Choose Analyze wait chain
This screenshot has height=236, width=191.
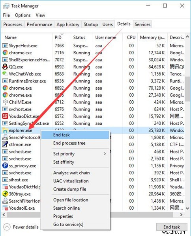(x=75, y=173)
